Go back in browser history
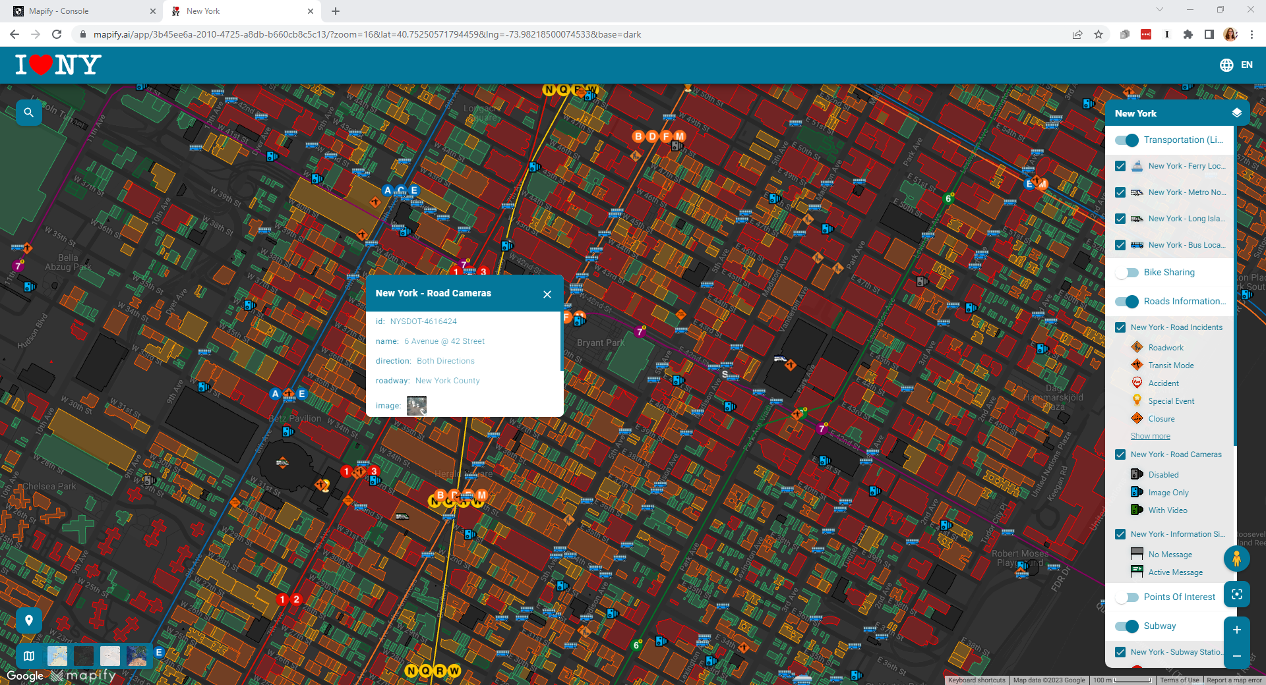This screenshot has height=685, width=1266. click(x=15, y=34)
